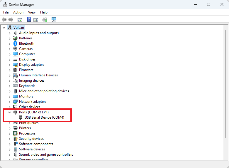
Task: Open the Properties help icon in toolbar
Action: 29,19
